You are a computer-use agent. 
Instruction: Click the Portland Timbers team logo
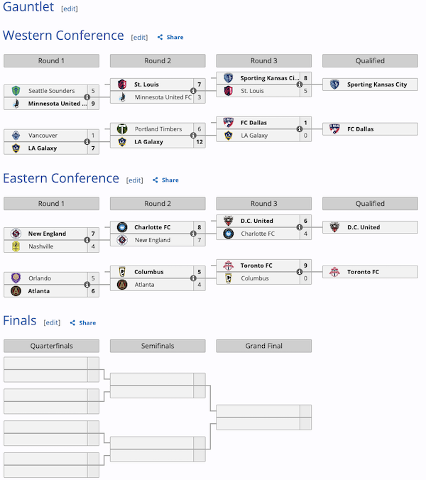point(122,129)
